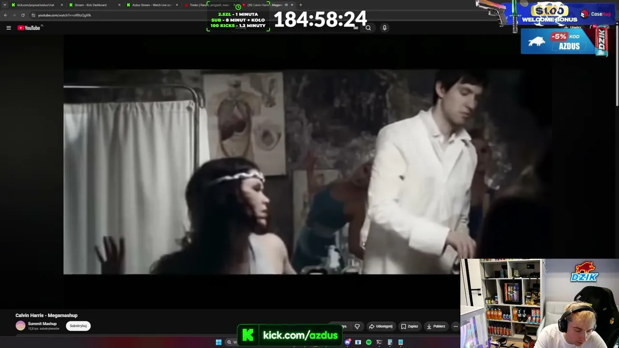Open the tab search dropdown arrow
Screen dimensions: 619x348
(x=4, y=5)
